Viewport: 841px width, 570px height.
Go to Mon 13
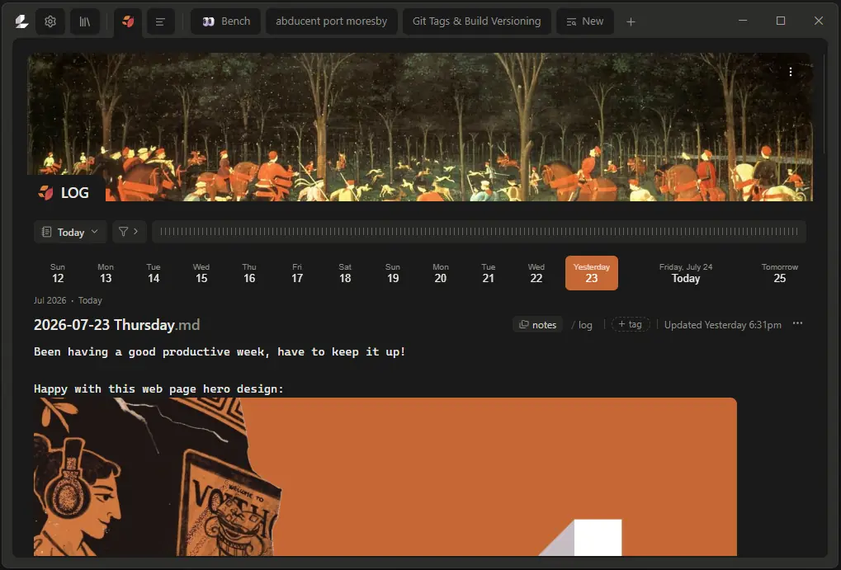pyautogui.click(x=106, y=273)
